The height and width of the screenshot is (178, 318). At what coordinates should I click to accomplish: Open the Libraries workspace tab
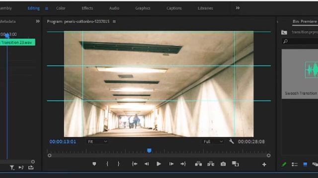[205, 8]
